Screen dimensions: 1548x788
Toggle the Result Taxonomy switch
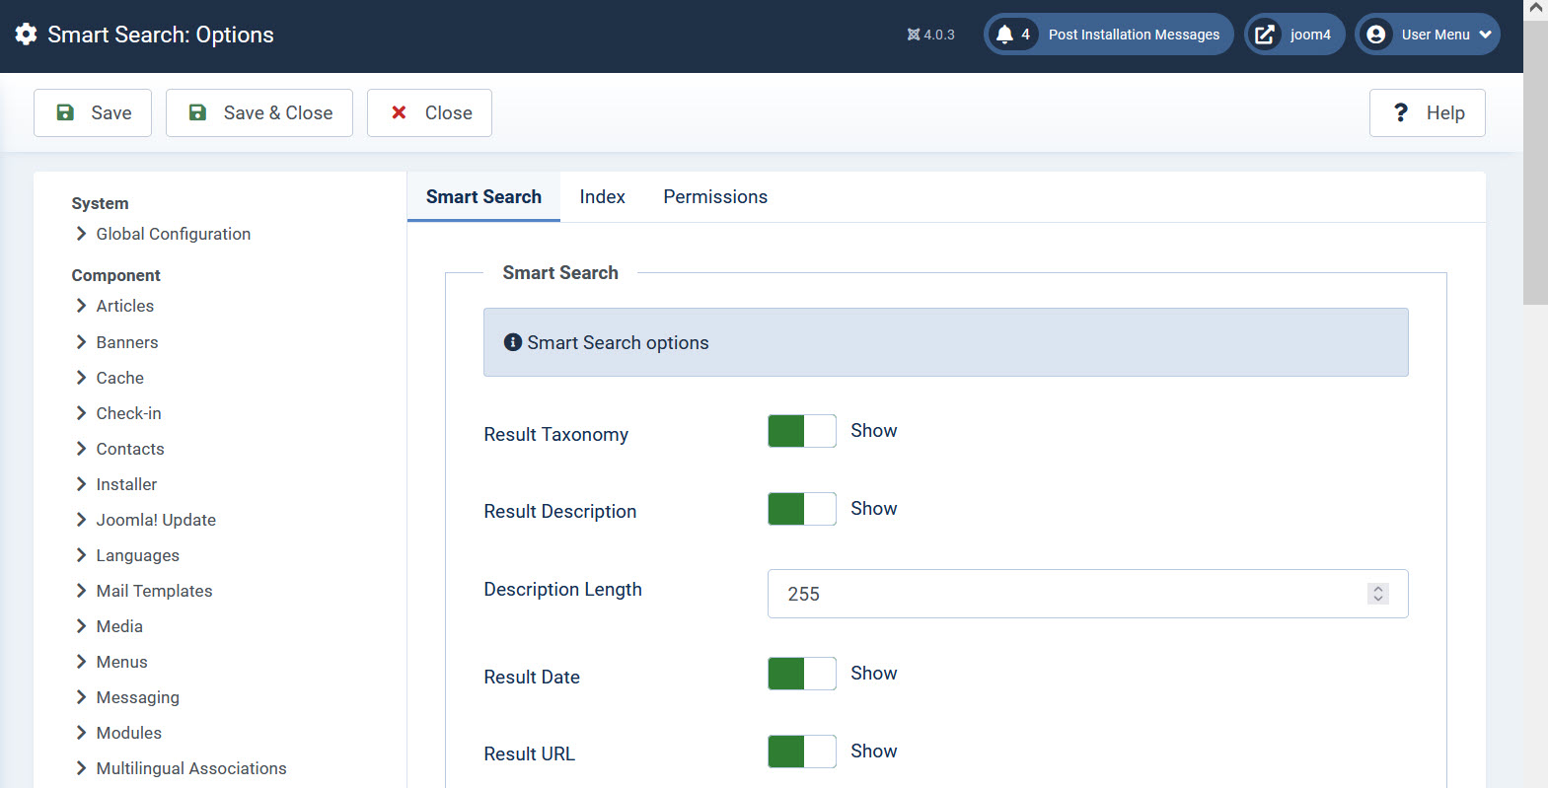[x=801, y=431]
